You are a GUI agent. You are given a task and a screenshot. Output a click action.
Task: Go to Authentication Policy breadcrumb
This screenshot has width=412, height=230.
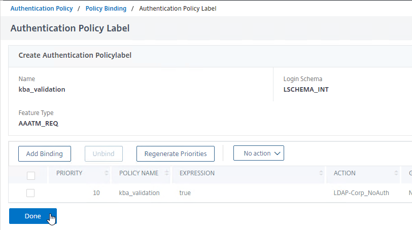click(x=42, y=9)
